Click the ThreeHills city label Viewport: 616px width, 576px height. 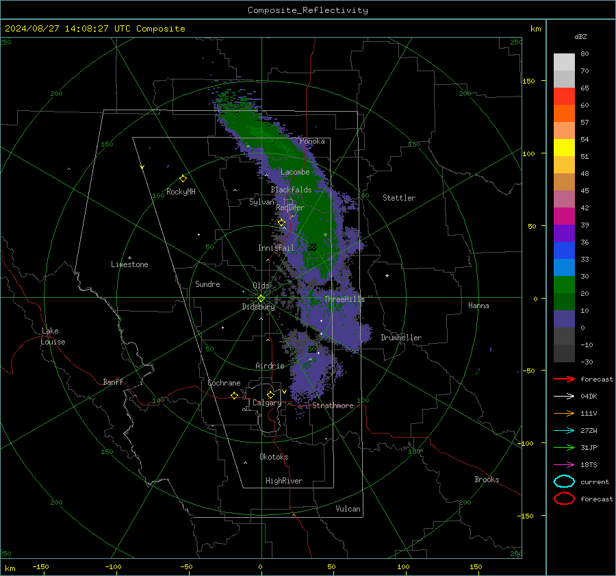tap(344, 299)
